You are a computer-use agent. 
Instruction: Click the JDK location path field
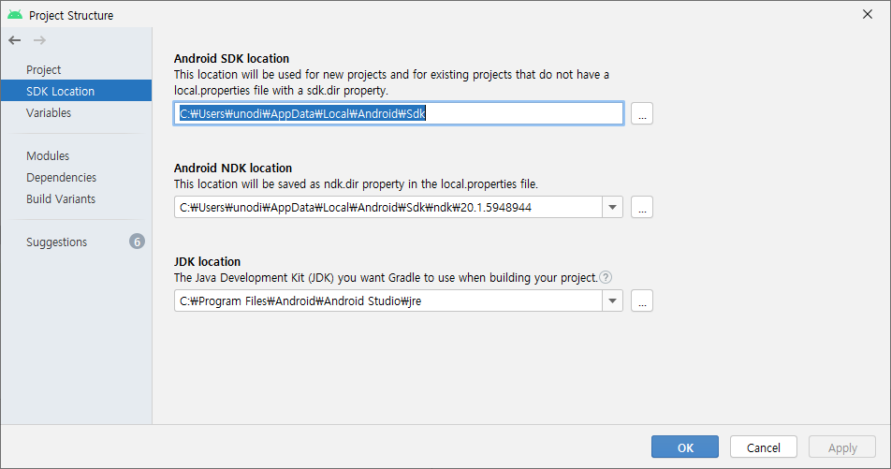(388, 300)
